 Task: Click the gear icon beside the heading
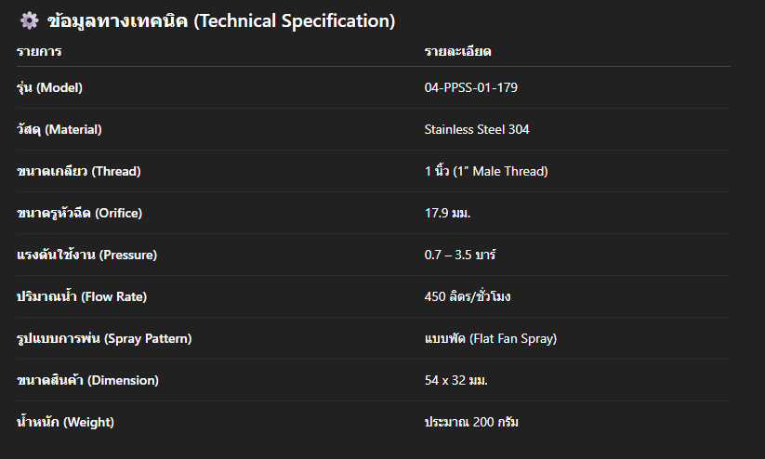tap(30, 20)
